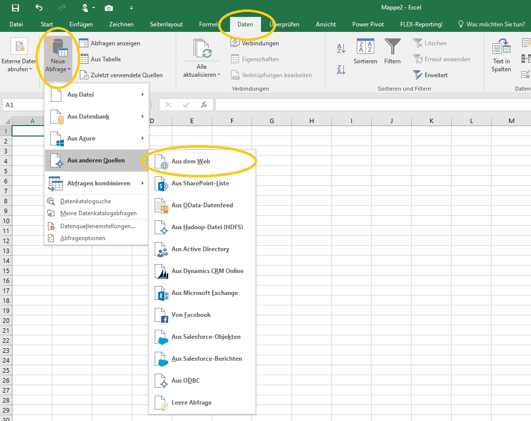Click the Text in Spalten icon

coord(501,56)
